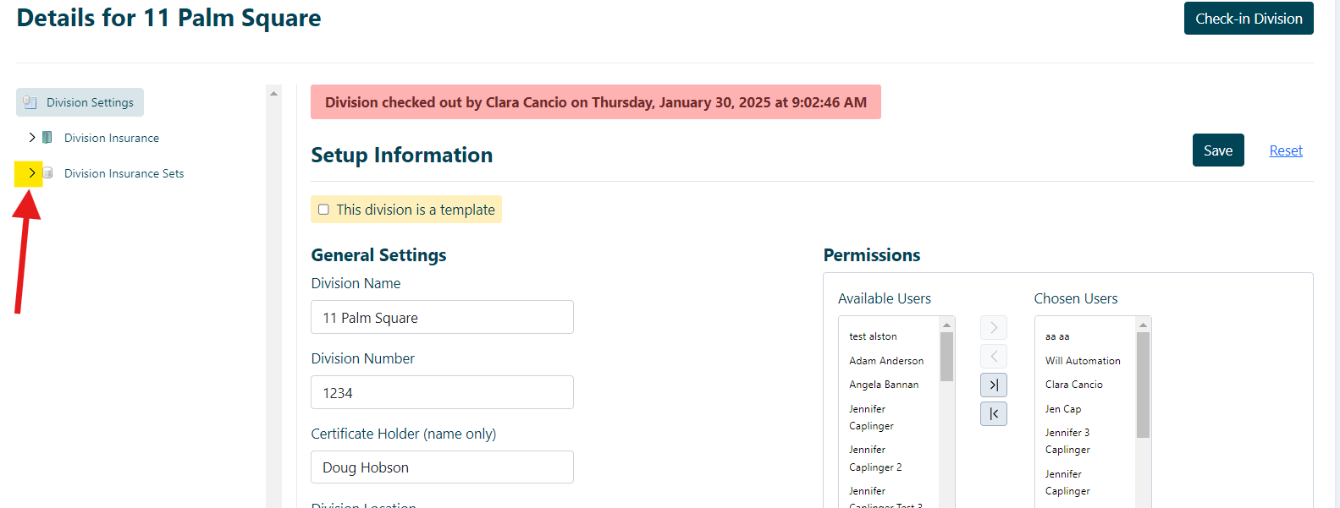Image resolution: width=1340 pixels, height=508 pixels.
Task: Save the setup information
Action: pos(1218,150)
